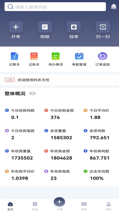Click the 年收购平均价 coin icon
The height and width of the screenshot is (212, 119).
7,171
